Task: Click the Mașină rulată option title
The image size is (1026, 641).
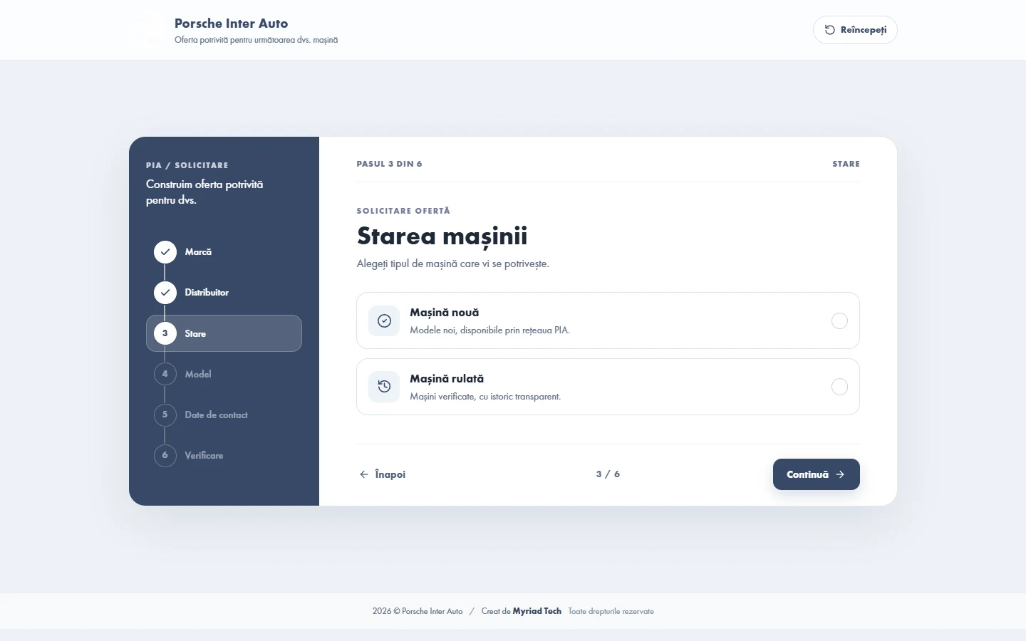Action: 447,379
